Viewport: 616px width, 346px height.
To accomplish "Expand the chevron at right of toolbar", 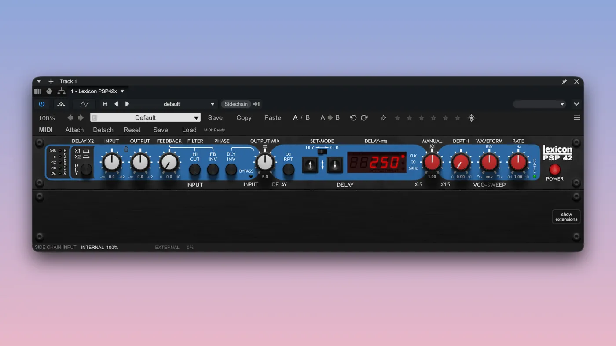I will coord(577,104).
